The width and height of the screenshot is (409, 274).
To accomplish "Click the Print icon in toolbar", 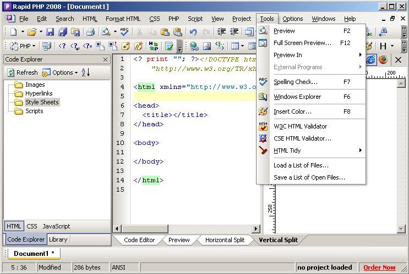I will [x=90, y=32].
